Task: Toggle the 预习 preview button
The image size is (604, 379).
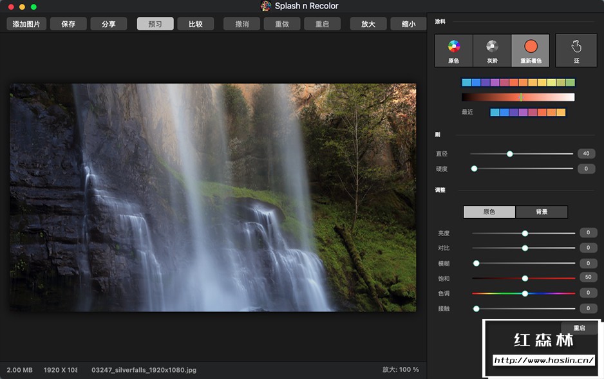Action: [155, 24]
